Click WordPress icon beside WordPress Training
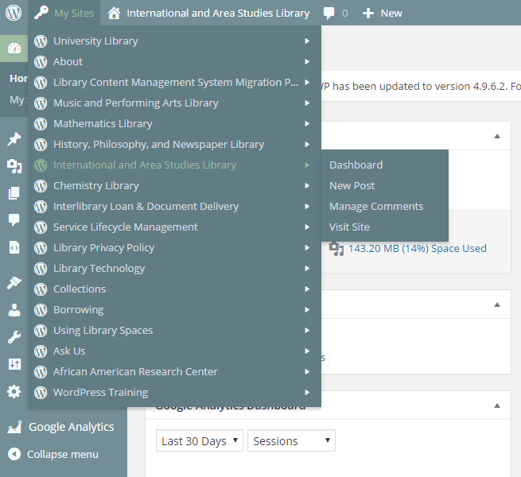521x477 pixels. (41, 392)
